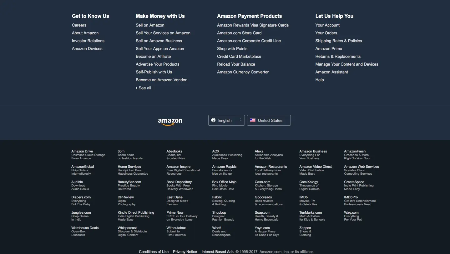Open DPReview Digital Photography link
This screenshot has height=254, width=450.
pyautogui.click(x=127, y=201)
